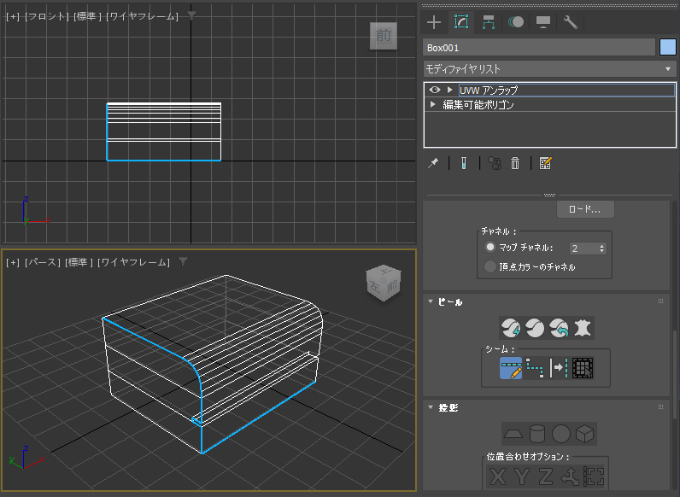Click the ピール rollout drag grip dots
The width and height of the screenshot is (680, 497).
tap(660, 301)
